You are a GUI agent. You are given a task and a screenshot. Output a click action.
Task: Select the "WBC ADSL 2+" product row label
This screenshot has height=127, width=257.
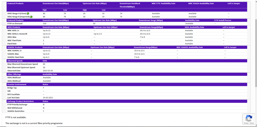(13, 31)
